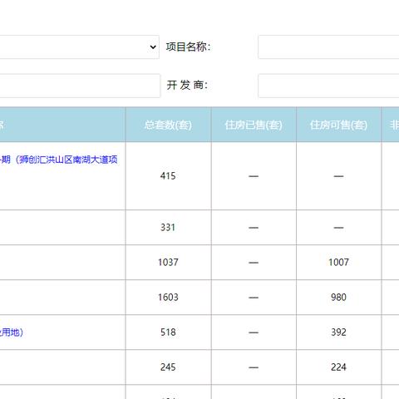This screenshot has width=399, height=399.
Task: Select the cell with value 392
Action: (x=338, y=332)
